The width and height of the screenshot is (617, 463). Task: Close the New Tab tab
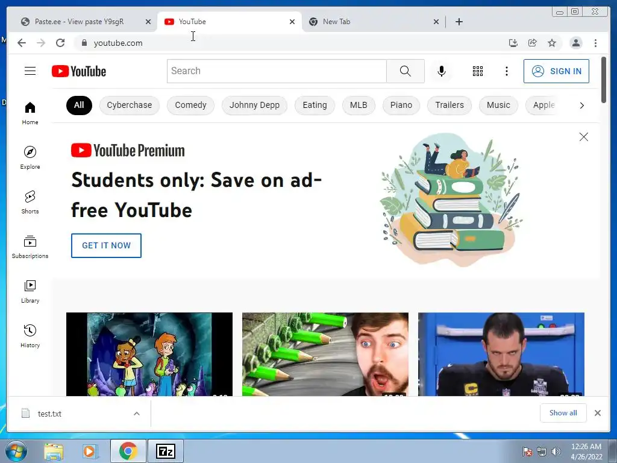(x=436, y=22)
